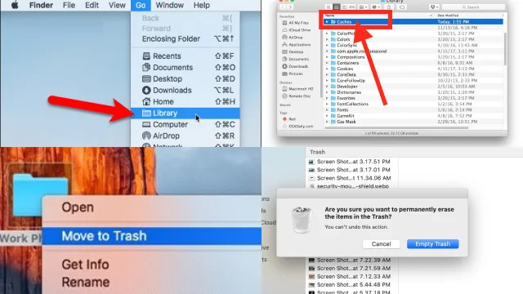The height and width of the screenshot is (294, 523).
Task: Click the Recents icon in Go menu
Action: [x=146, y=56]
